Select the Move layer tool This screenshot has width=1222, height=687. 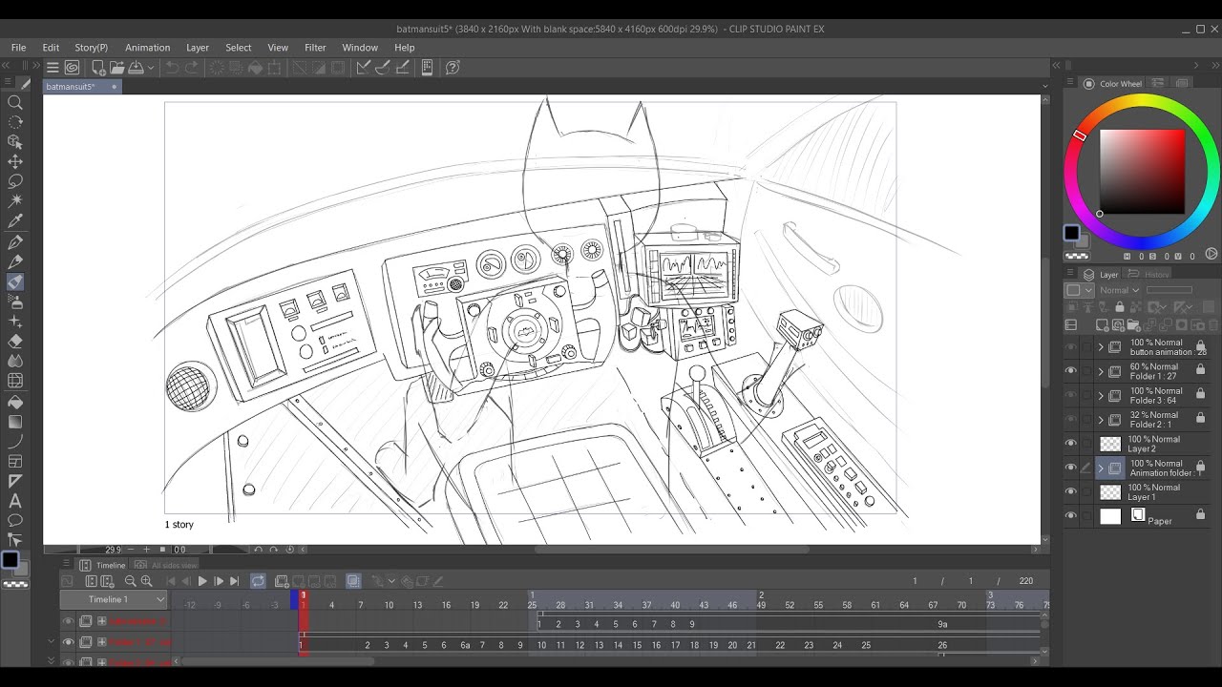tap(15, 161)
